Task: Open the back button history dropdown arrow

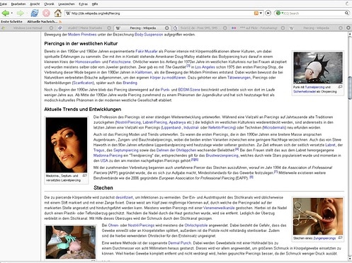Action: click(x=12, y=13)
